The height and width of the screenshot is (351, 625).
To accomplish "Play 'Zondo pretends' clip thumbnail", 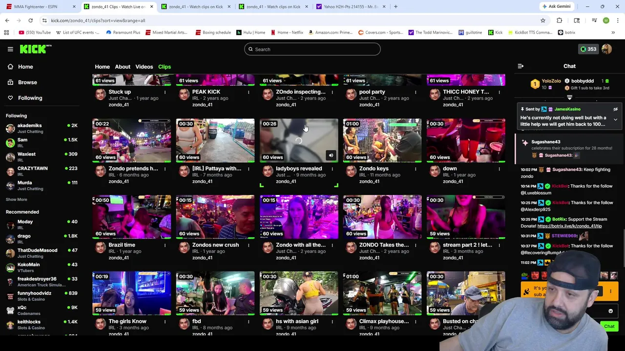I will pos(132,140).
